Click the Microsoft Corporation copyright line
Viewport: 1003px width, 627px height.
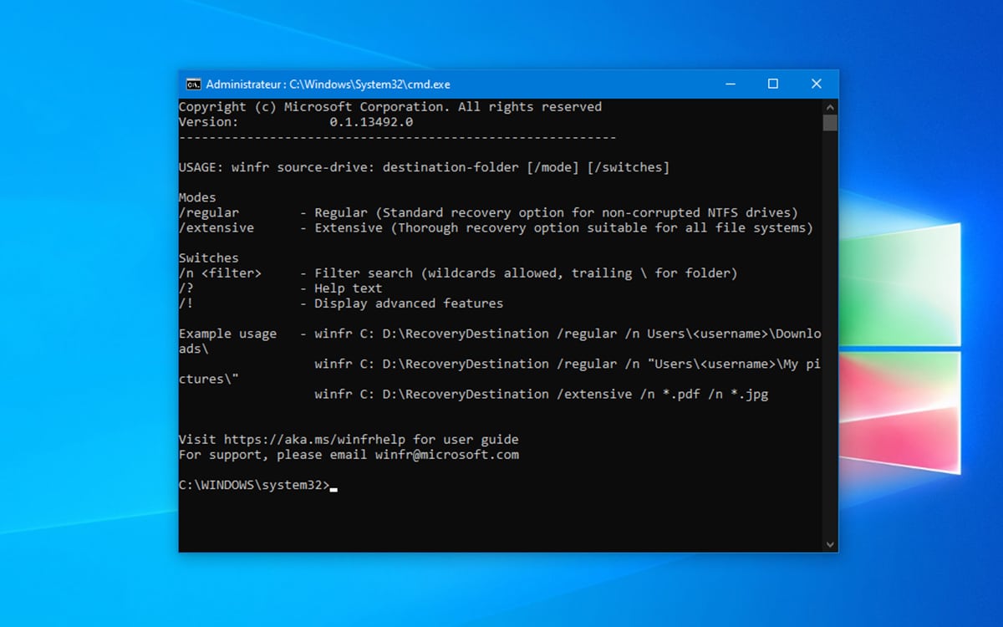point(390,107)
